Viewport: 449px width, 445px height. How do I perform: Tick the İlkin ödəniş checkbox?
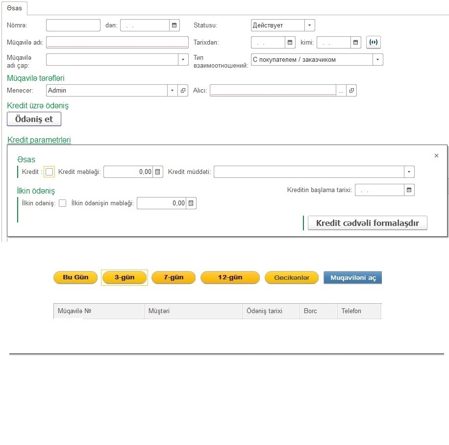click(63, 203)
